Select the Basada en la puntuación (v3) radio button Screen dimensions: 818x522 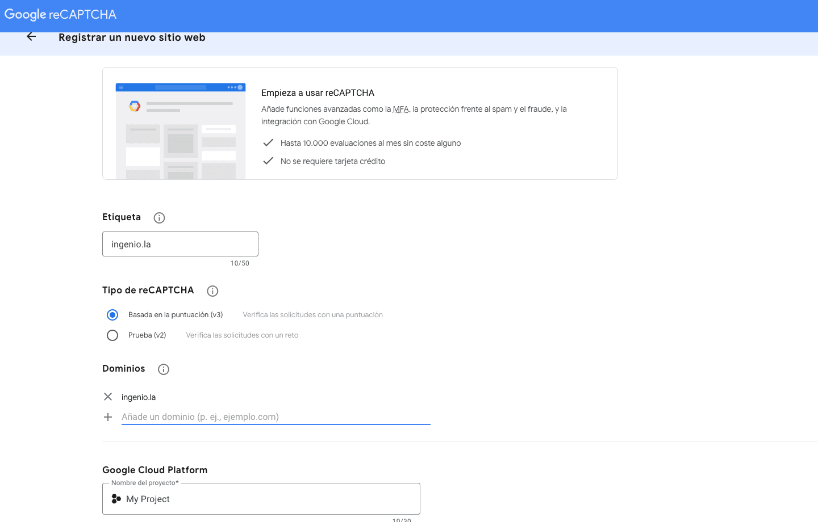(x=112, y=315)
